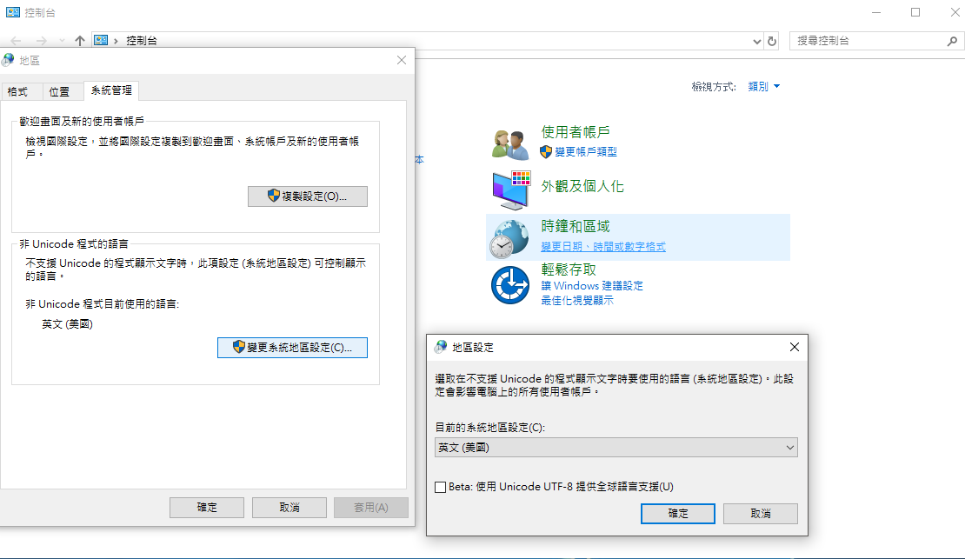Click the Ease of Access (輕鬆存取) icon
The height and width of the screenshot is (559, 965).
click(x=510, y=285)
